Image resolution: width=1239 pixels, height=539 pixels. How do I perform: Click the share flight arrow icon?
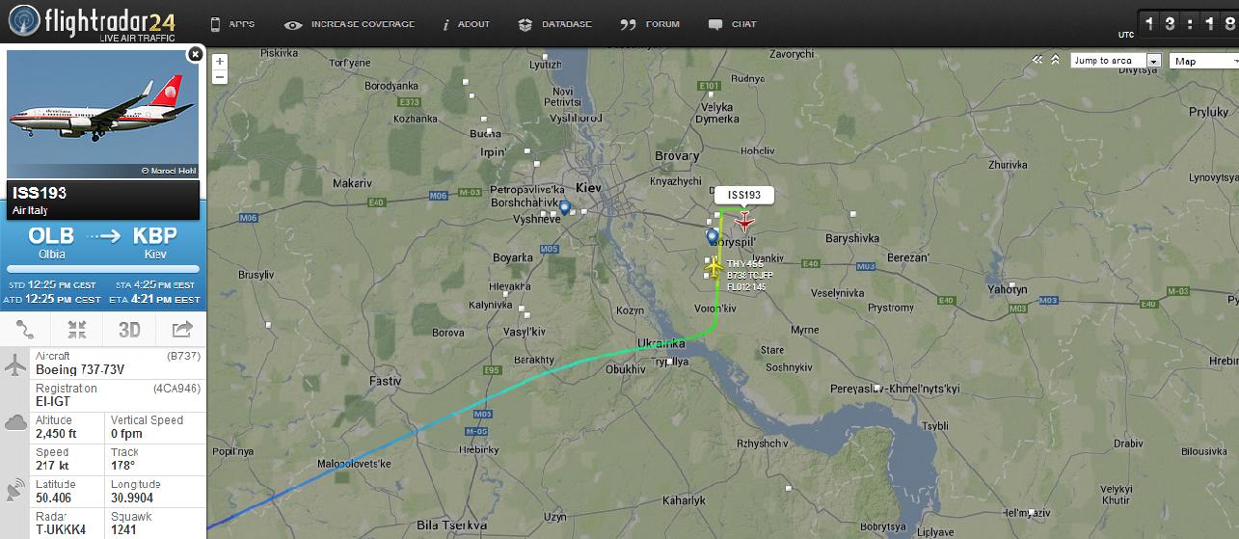181,330
